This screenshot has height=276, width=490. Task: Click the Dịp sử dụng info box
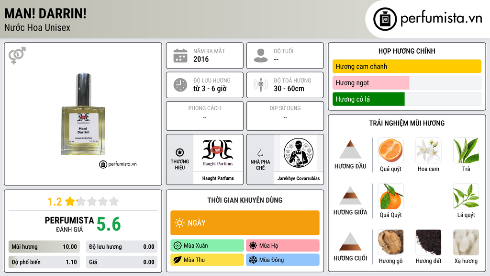click(x=285, y=116)
